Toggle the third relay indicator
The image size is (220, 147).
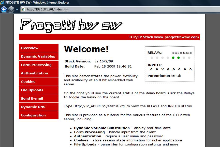[x=162, y=58]
